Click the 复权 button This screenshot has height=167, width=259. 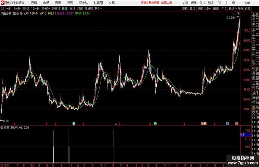coord(185,9)
